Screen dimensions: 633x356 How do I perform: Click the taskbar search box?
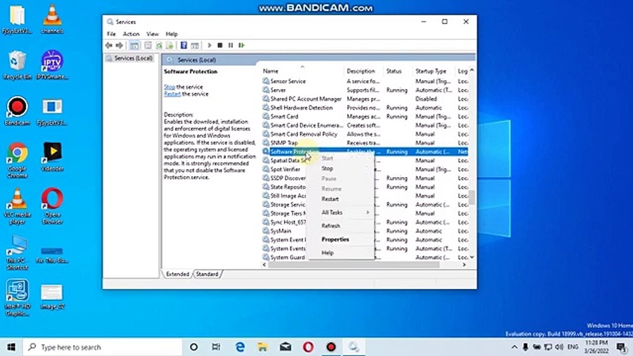click(x=103, y=347)
